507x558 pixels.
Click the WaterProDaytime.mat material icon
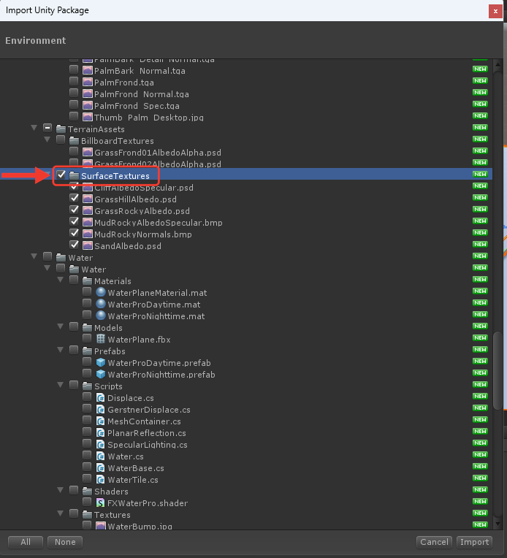[101, 304]
